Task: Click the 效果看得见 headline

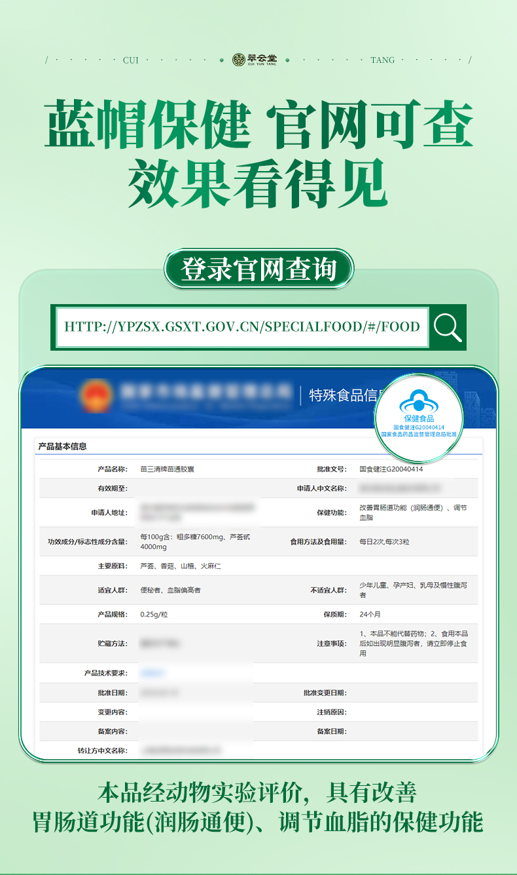Action: click(x=258, y=183)
